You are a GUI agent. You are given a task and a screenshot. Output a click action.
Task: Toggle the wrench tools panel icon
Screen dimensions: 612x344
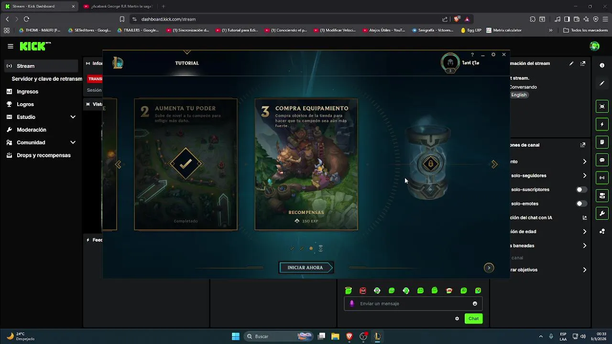(x=602, y=214)
